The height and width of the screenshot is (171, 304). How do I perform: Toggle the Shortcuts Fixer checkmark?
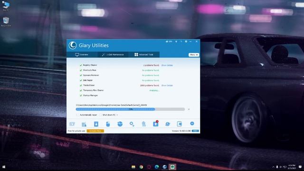[81, 70]
